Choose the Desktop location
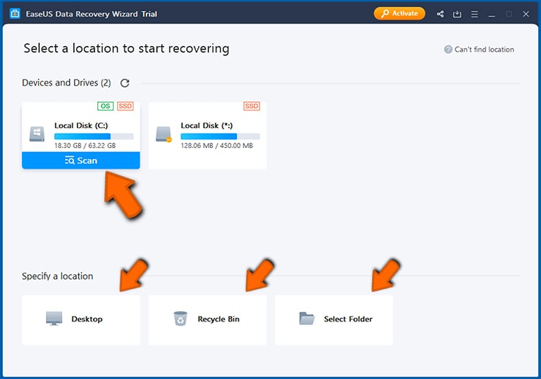This screenshot has width=541, height=379. pos(81,320)
